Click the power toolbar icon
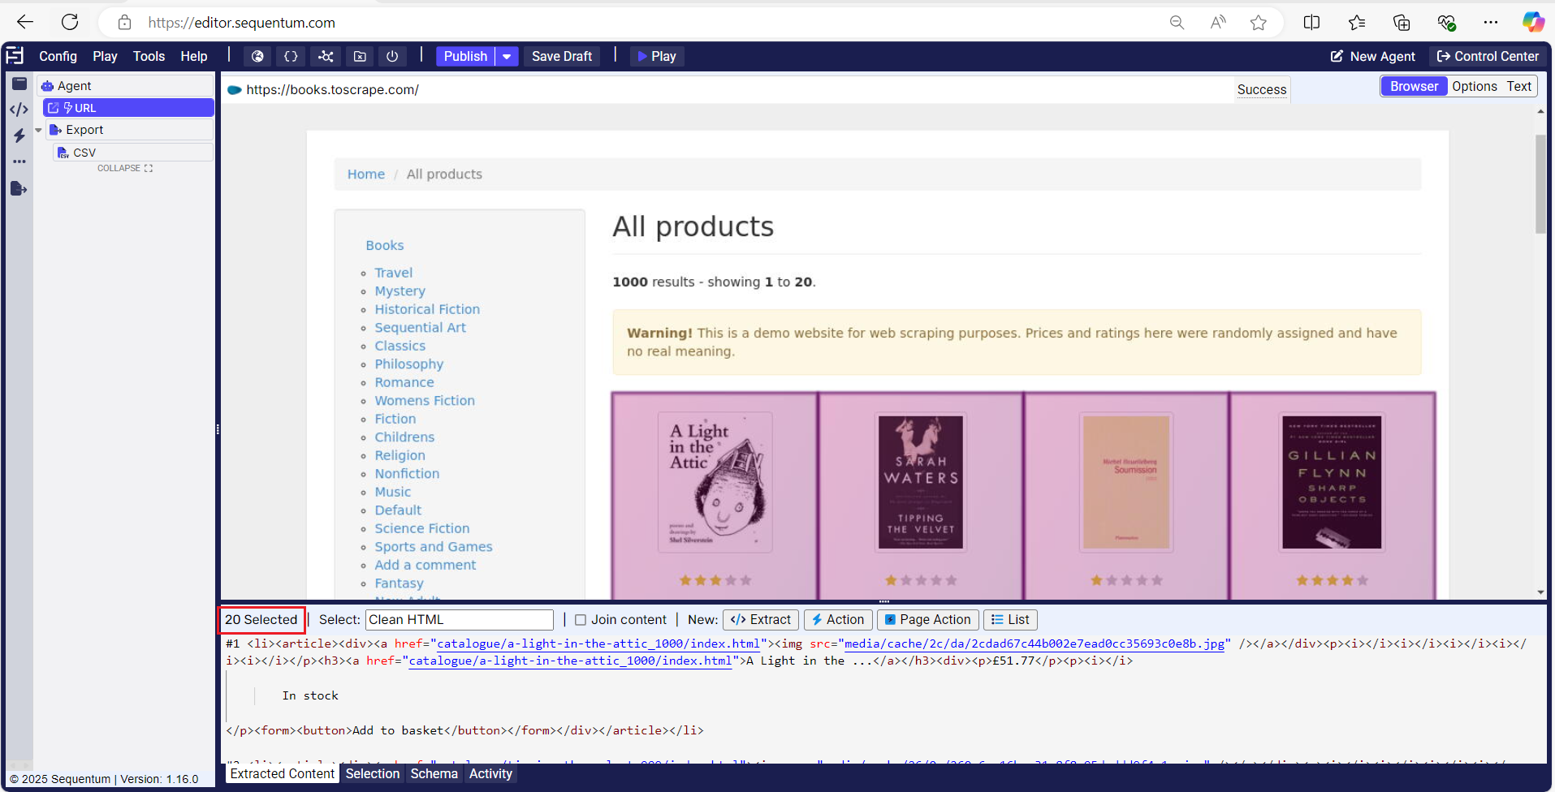1555x792 pixels. click(x=392, y=56)
